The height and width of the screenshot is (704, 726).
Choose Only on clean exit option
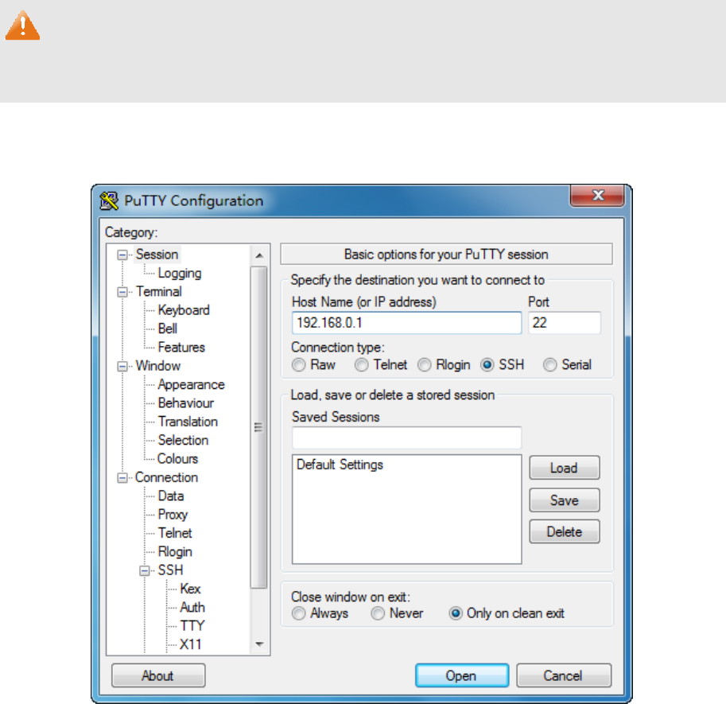(x=456, y=613)
